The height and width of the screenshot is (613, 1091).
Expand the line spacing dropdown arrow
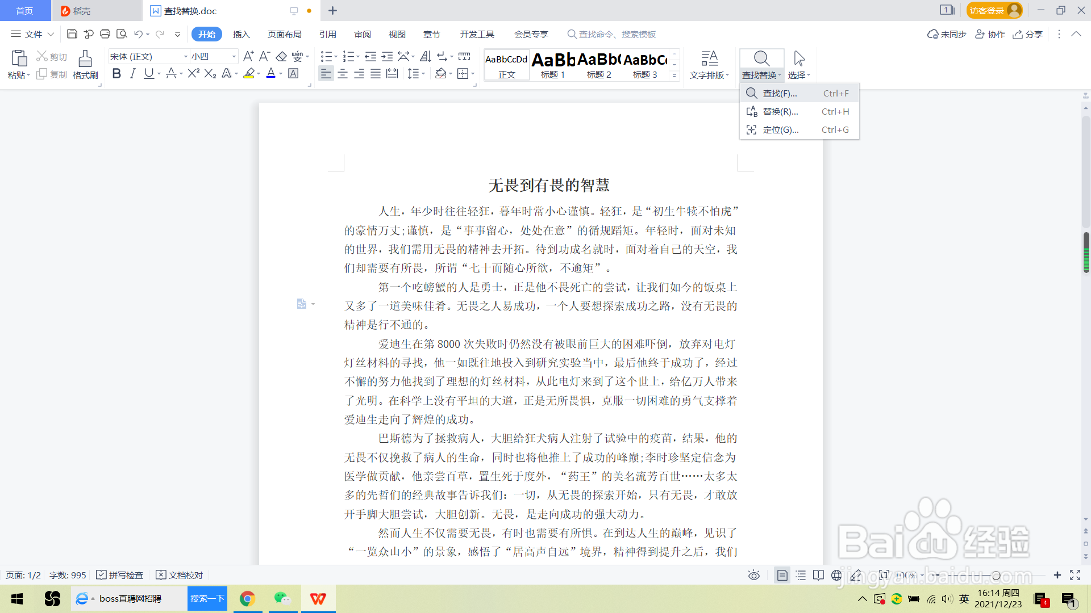pos(424,74)
